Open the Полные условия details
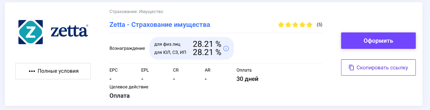 coord(53,71)
